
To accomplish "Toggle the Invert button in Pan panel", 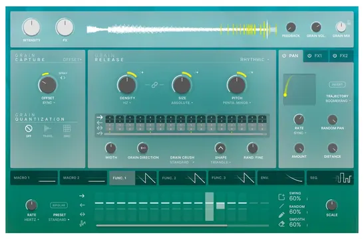I will (x=337, y=84).
